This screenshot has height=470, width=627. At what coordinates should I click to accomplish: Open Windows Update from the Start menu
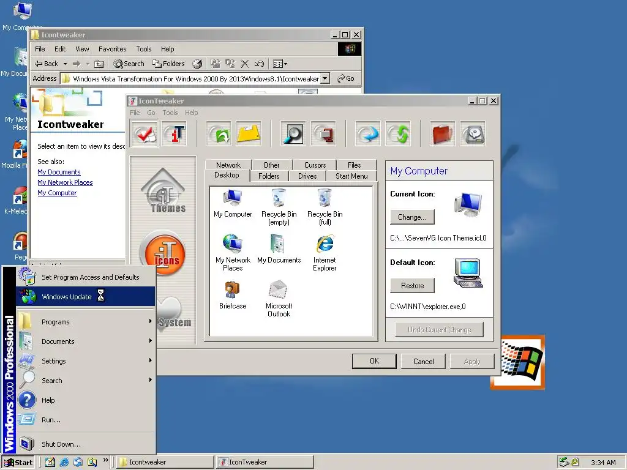[86, 297]
